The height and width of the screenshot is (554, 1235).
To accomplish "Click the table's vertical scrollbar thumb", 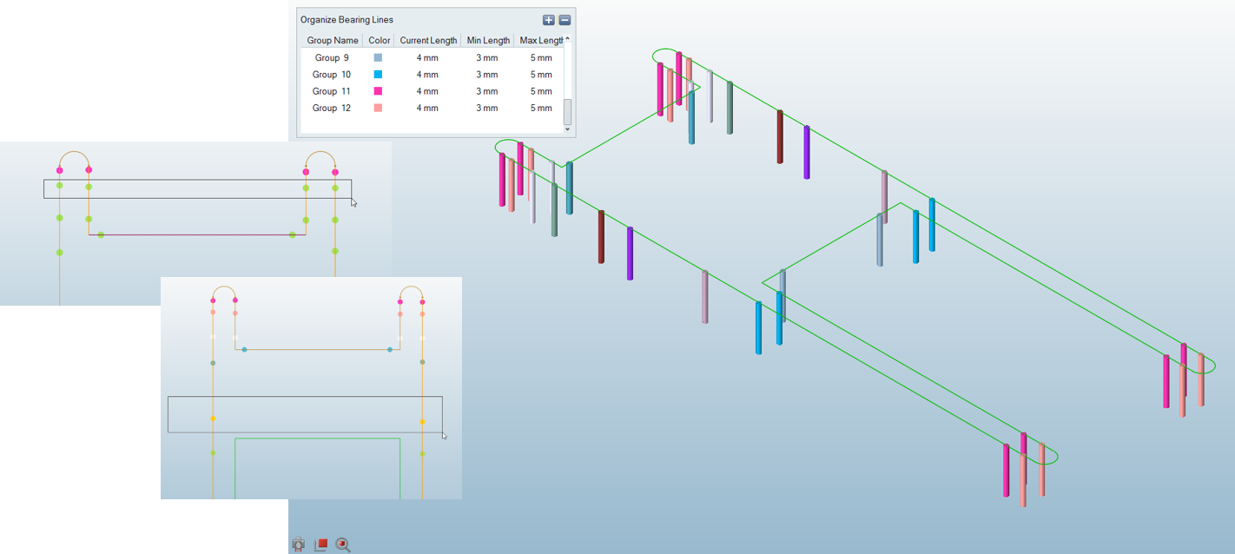I will click(568, 111).
